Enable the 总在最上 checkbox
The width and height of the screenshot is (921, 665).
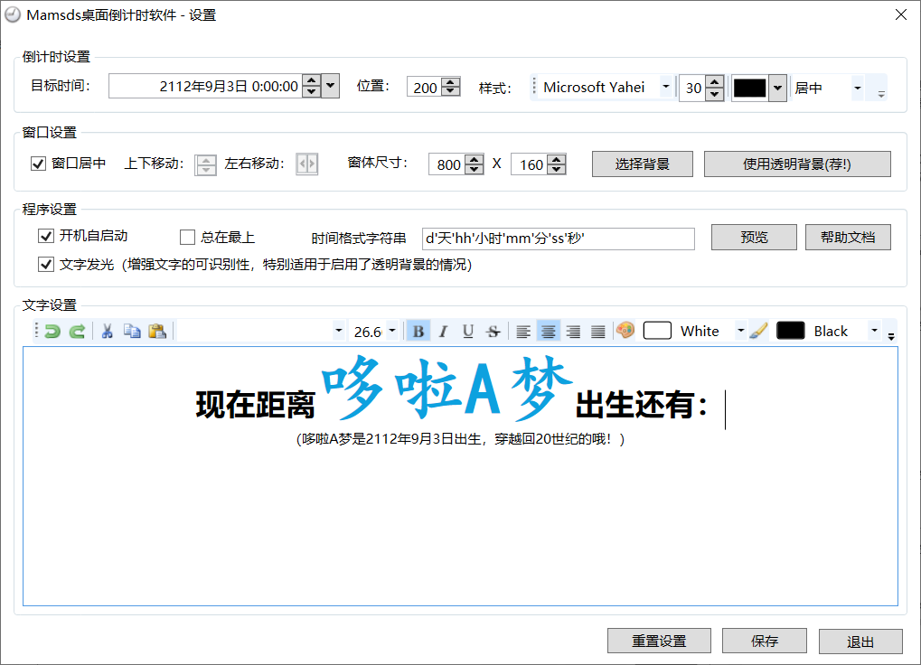point(187,237)
